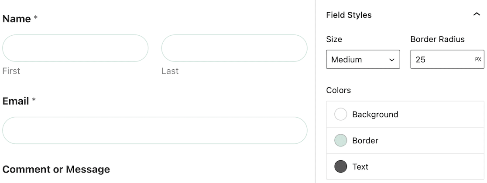Focus the First name input field

coord(75,48)
